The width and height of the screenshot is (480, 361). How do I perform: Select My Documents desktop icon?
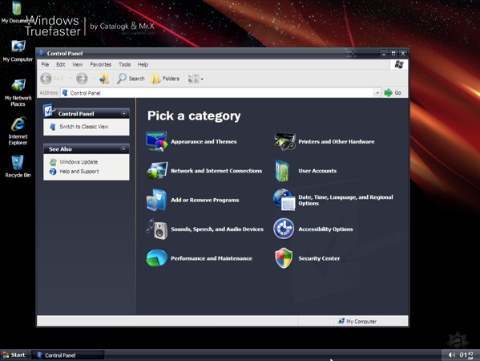17,12
